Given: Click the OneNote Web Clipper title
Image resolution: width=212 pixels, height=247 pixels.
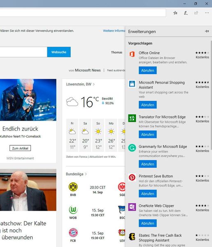Looking at the screenshot, I should tap(156, 206).
